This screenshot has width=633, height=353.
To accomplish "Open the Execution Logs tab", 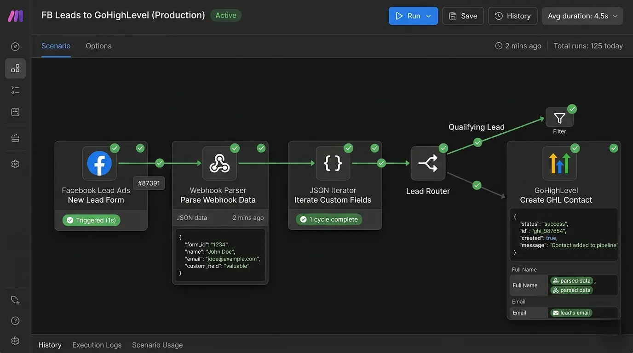I will coord(97,345).
